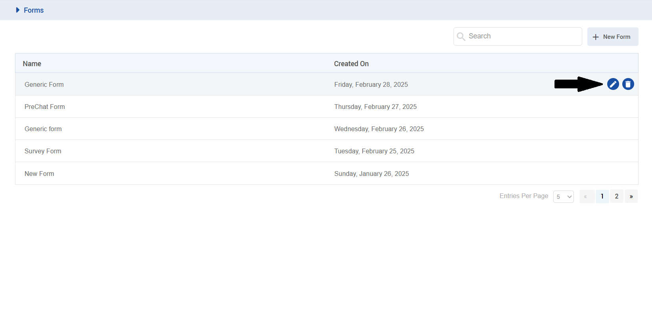The height and width of the screenshot is (332, 652).
Task: Click the Created On column header
Action: click(351, 64)
